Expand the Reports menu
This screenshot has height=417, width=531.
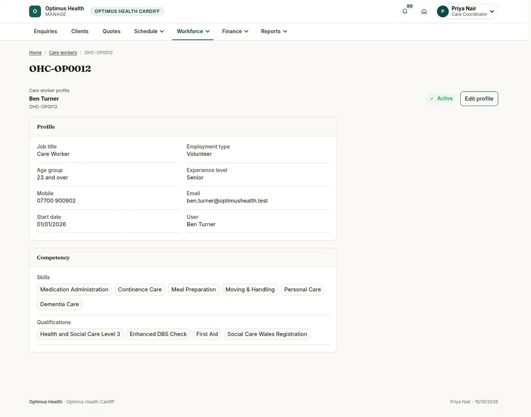point(274,31)
